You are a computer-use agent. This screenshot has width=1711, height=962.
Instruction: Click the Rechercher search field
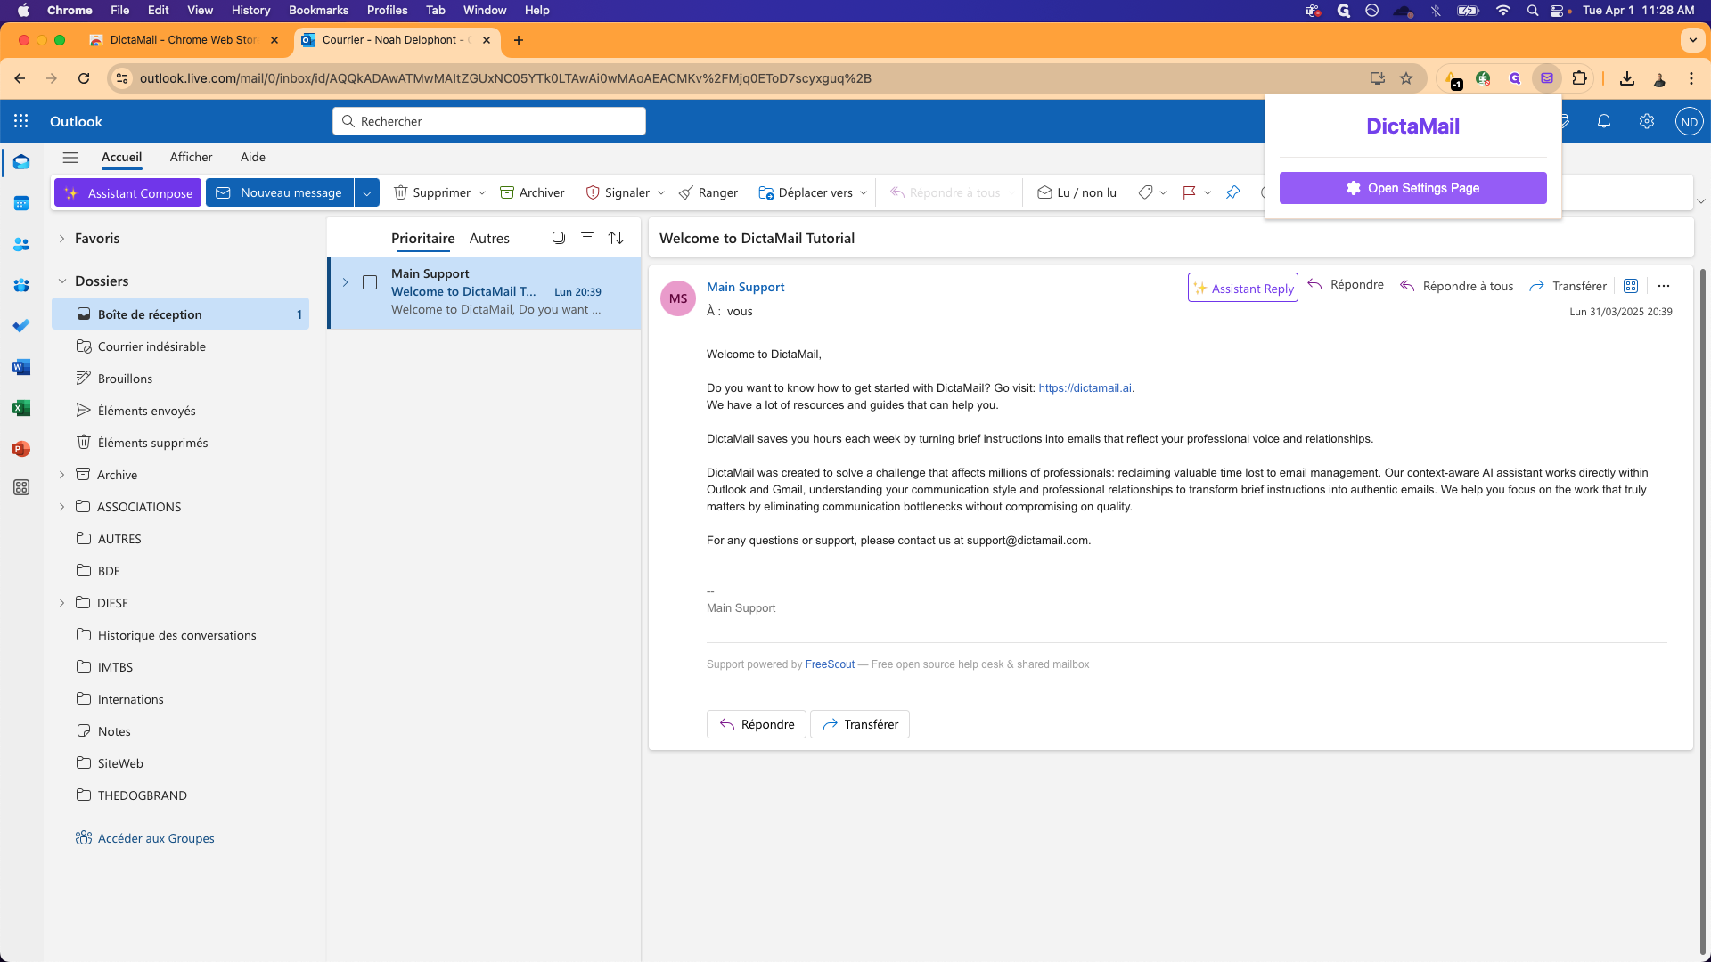point(490,121)
